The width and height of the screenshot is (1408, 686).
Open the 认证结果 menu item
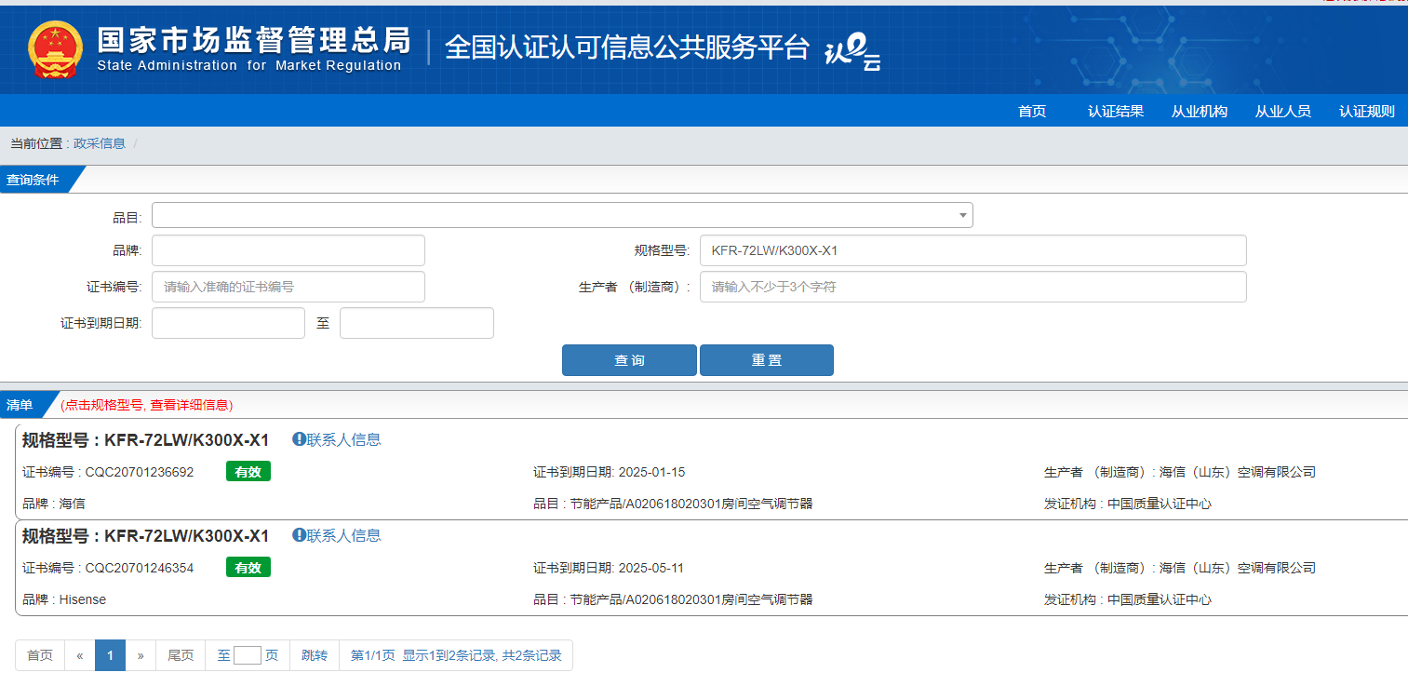pyautogui.click(x=1116, y=111)
